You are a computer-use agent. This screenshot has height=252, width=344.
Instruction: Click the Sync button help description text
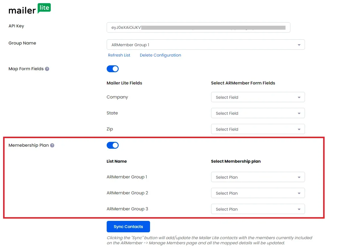coord(210,240)
